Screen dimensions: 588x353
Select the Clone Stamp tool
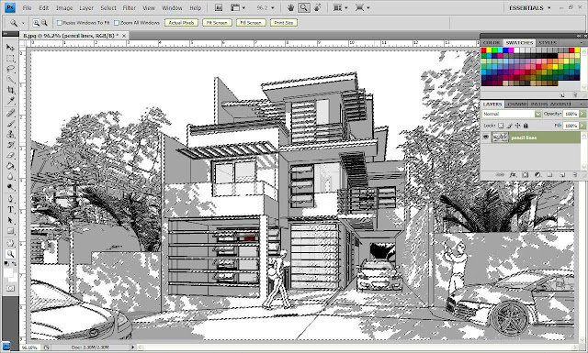click(10, 134)
